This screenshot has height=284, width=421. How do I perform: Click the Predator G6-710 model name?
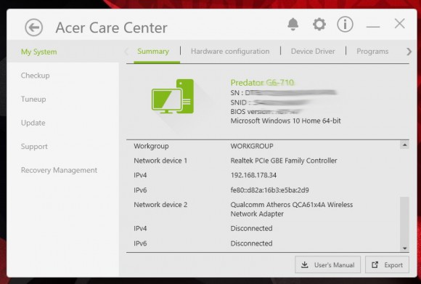point(262,83)
